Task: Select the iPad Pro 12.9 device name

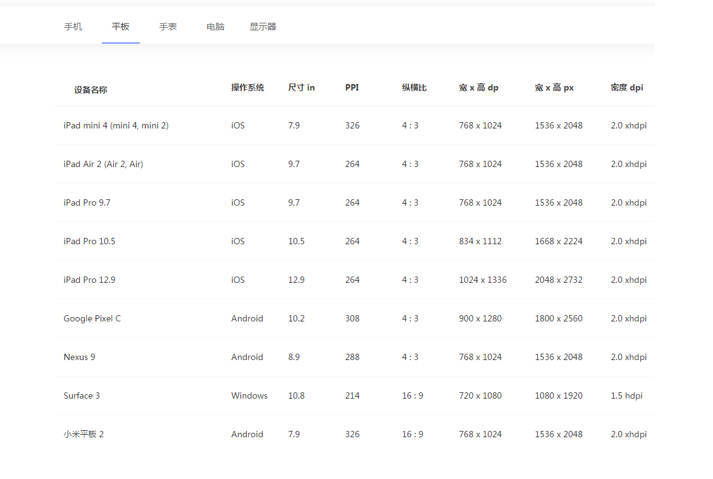Action: pos(89,280)
